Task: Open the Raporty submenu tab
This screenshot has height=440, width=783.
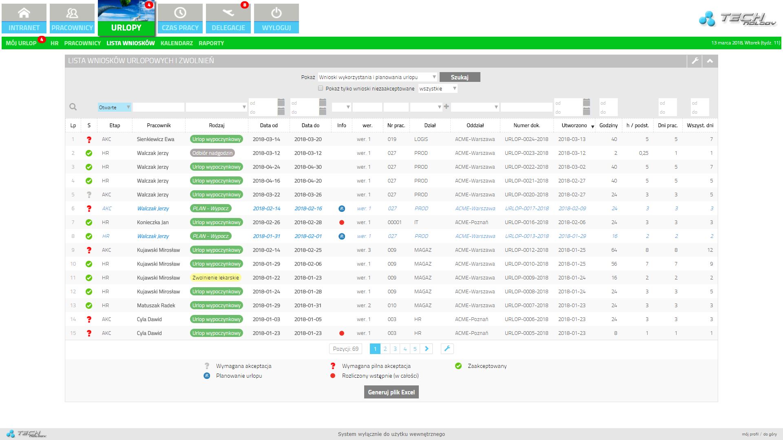Action: pos(211,43)
